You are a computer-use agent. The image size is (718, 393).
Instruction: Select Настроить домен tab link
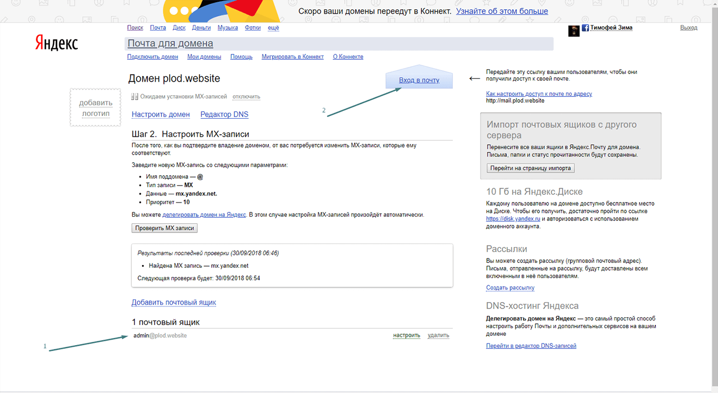(161, 114)
